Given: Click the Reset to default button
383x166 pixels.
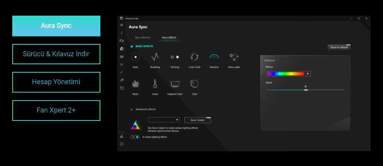Looking at the screenshot, I should click(339, 47).
